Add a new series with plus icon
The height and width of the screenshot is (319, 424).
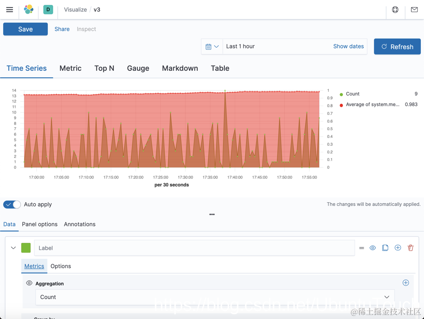click(x=398, y=247)
